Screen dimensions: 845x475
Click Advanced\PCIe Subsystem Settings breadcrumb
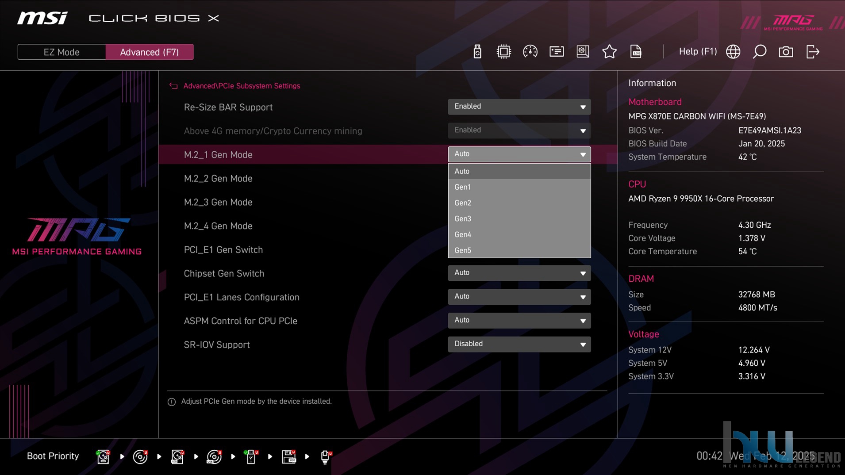pyautogui.click(x=242, y=86)
